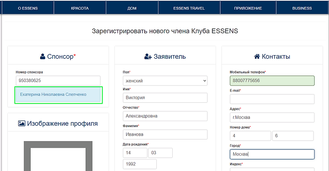This screenshot has width=329, height=171.
Task: Select sponsor Екатерина Николаевна Слепченко
Action: pyautogui.click(x=58, y=95)
